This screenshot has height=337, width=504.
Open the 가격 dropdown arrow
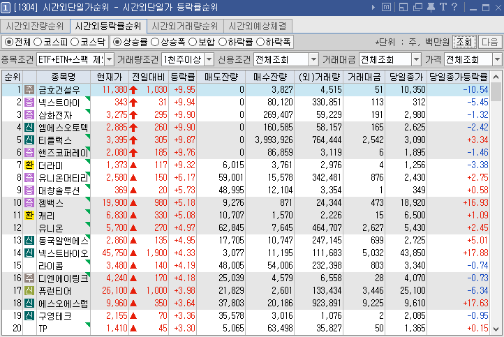coord(497,59)
